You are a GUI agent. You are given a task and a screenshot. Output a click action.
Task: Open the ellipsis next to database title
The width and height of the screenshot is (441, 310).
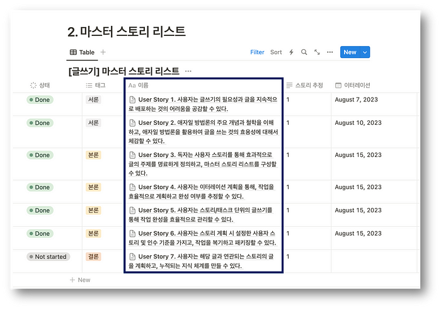click(x=188, y=71)
